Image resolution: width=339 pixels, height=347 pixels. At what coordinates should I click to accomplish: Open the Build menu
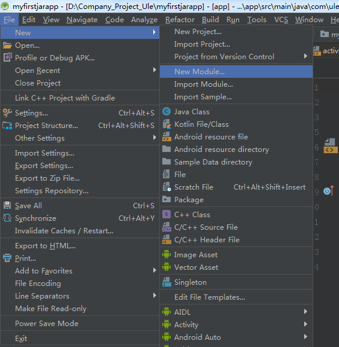pos(210,20)
